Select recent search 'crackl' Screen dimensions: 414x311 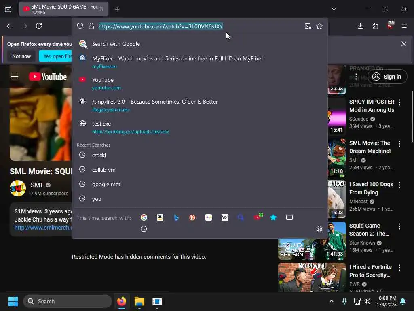[x=200, y=155]
